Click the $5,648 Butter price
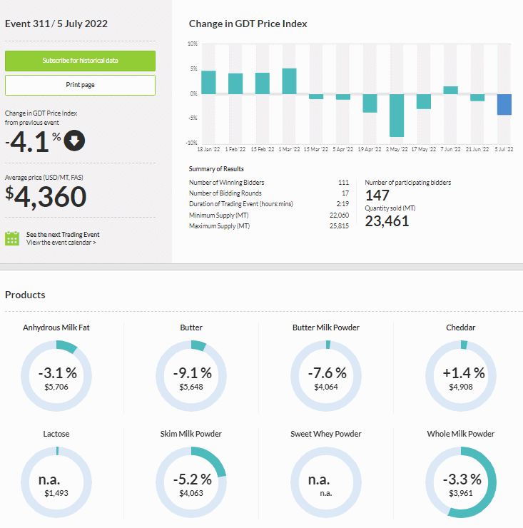 [191, 387]
